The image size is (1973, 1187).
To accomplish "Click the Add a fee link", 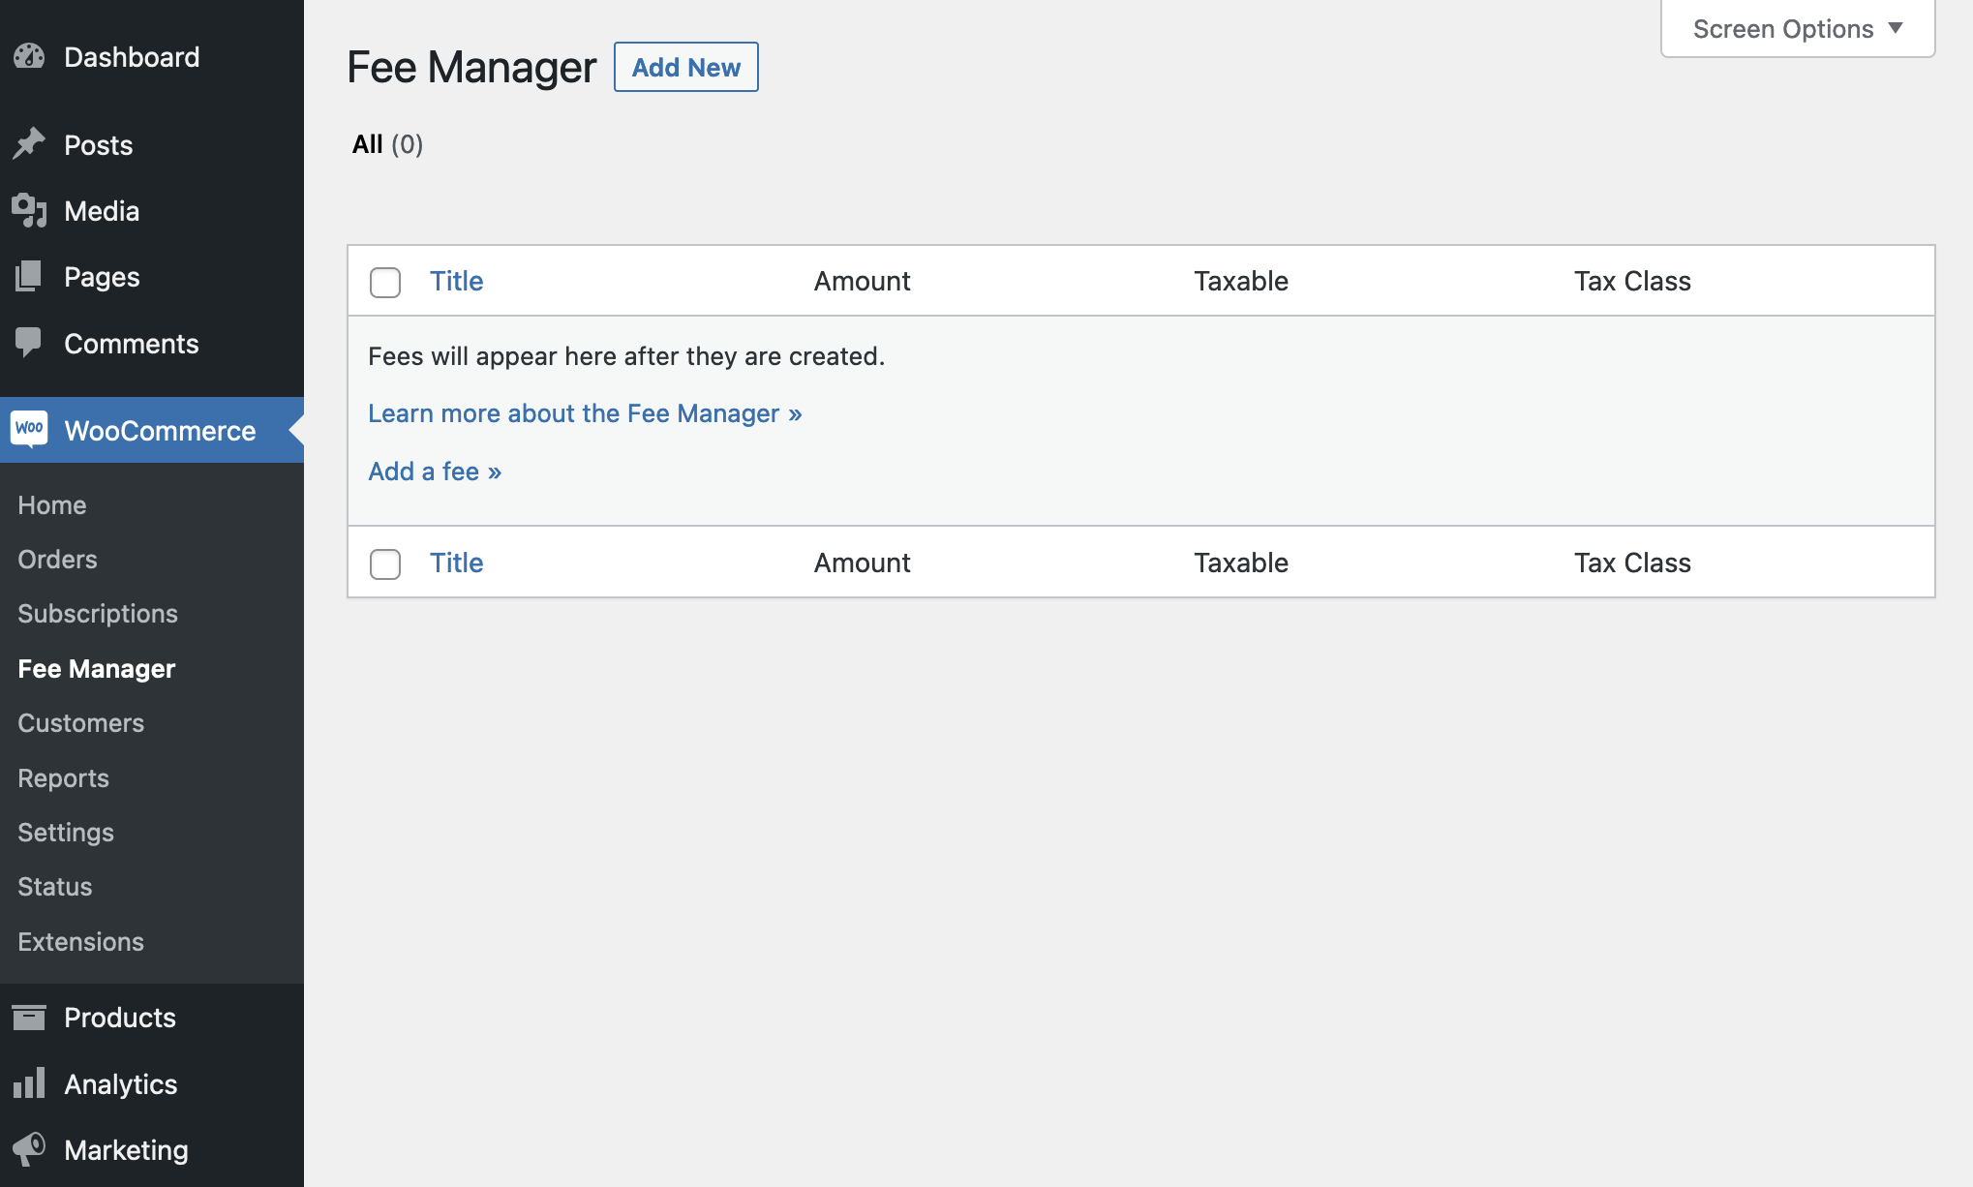I will tap(435, 472).
